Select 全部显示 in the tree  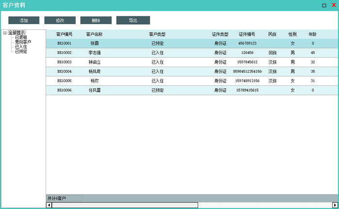click(16, 33)
